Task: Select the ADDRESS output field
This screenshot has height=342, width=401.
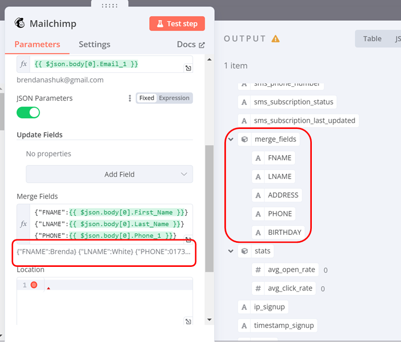Action: pyautogui.click(x=276, y=195)
